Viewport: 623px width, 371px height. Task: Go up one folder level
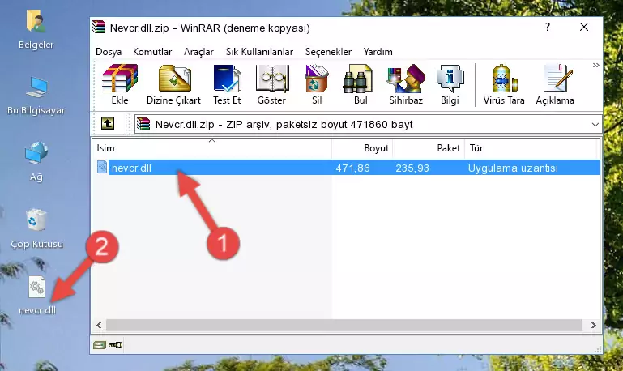pos(108,124)
